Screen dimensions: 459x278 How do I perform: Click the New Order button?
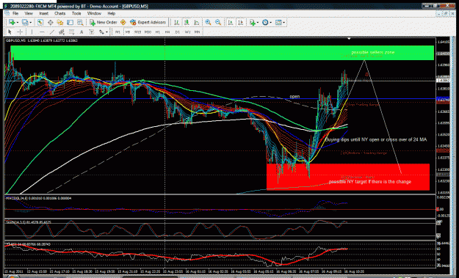104,23
